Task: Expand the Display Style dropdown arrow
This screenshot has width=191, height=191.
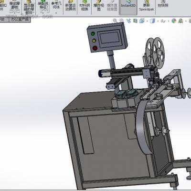Action: (x=158, y=21)
